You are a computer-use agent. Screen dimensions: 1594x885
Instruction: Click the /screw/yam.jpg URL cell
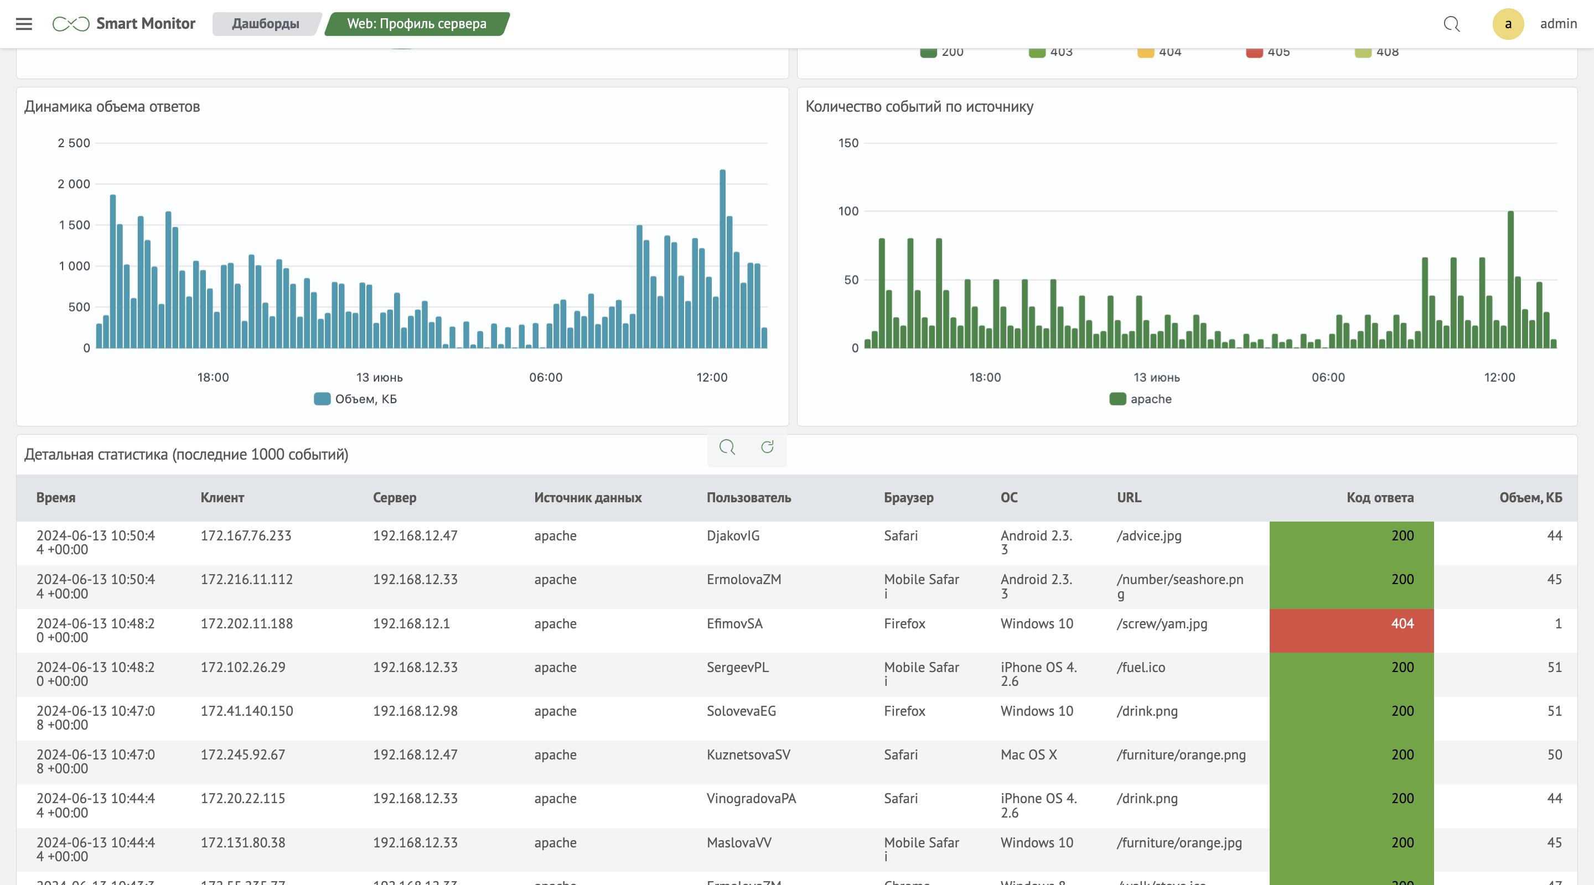1162,623
